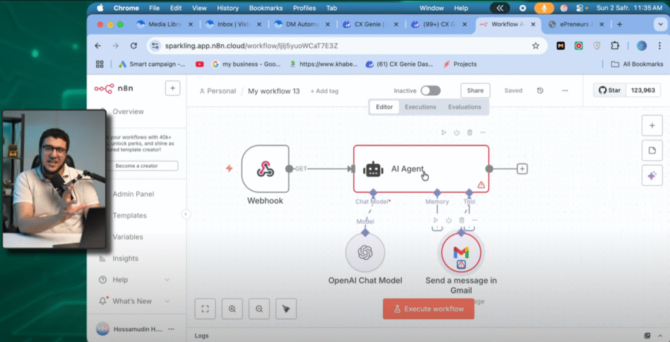Screen dimensions: 670x342
Task: Collapse the n8n sidebar chevron
Action: pos(186,214)
